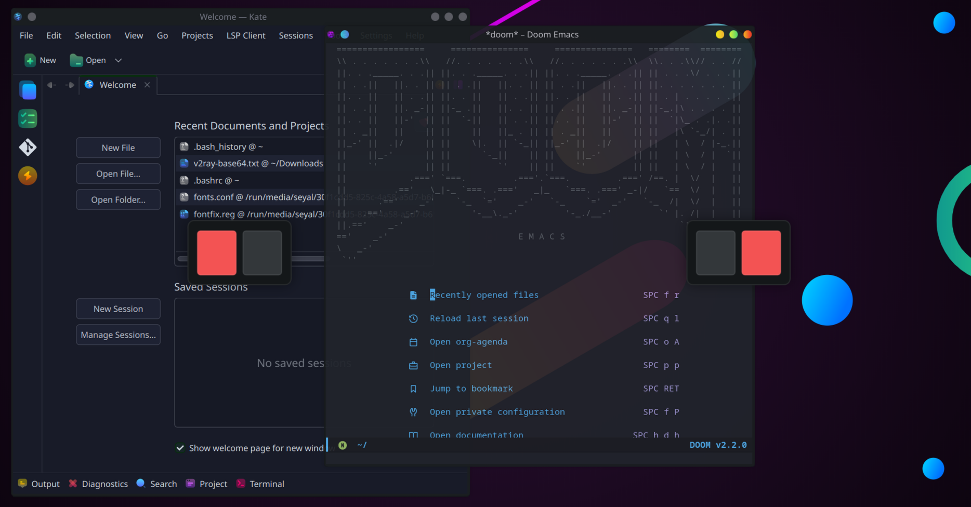The height and width of the screenshot is (507, 971).
Task: Open Kate's File menu
Action: pyautogui.click(x=27, y=35)
